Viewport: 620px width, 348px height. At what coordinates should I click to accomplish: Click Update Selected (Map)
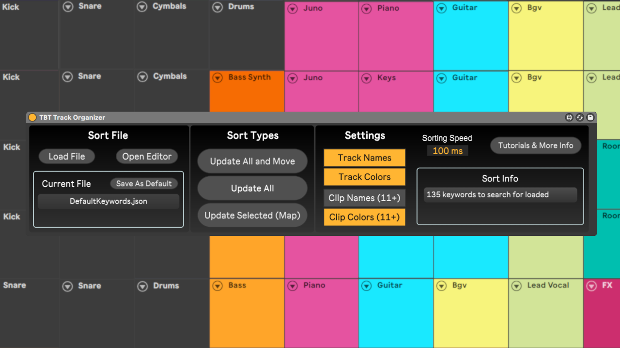point(252,216)
